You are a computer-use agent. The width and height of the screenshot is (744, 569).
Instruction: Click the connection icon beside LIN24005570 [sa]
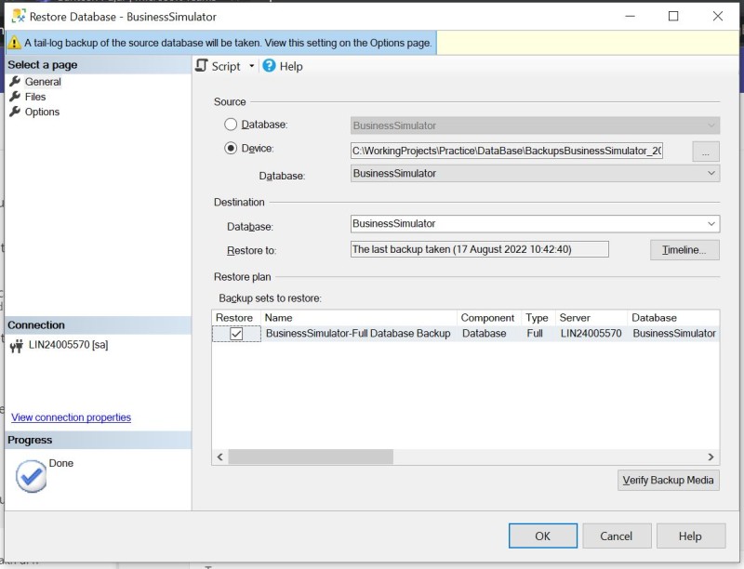[17, 346]
